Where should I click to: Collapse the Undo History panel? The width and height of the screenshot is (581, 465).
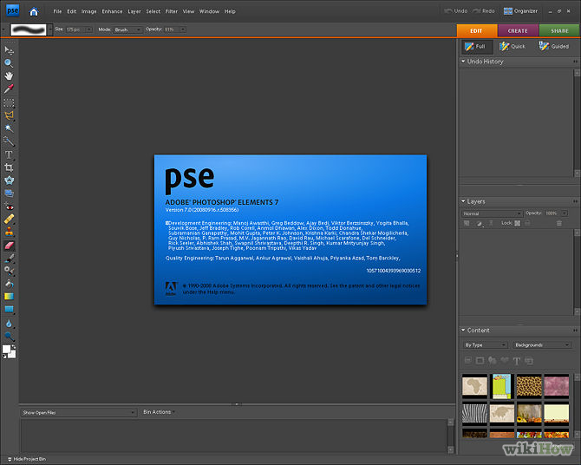coord(463,62)
